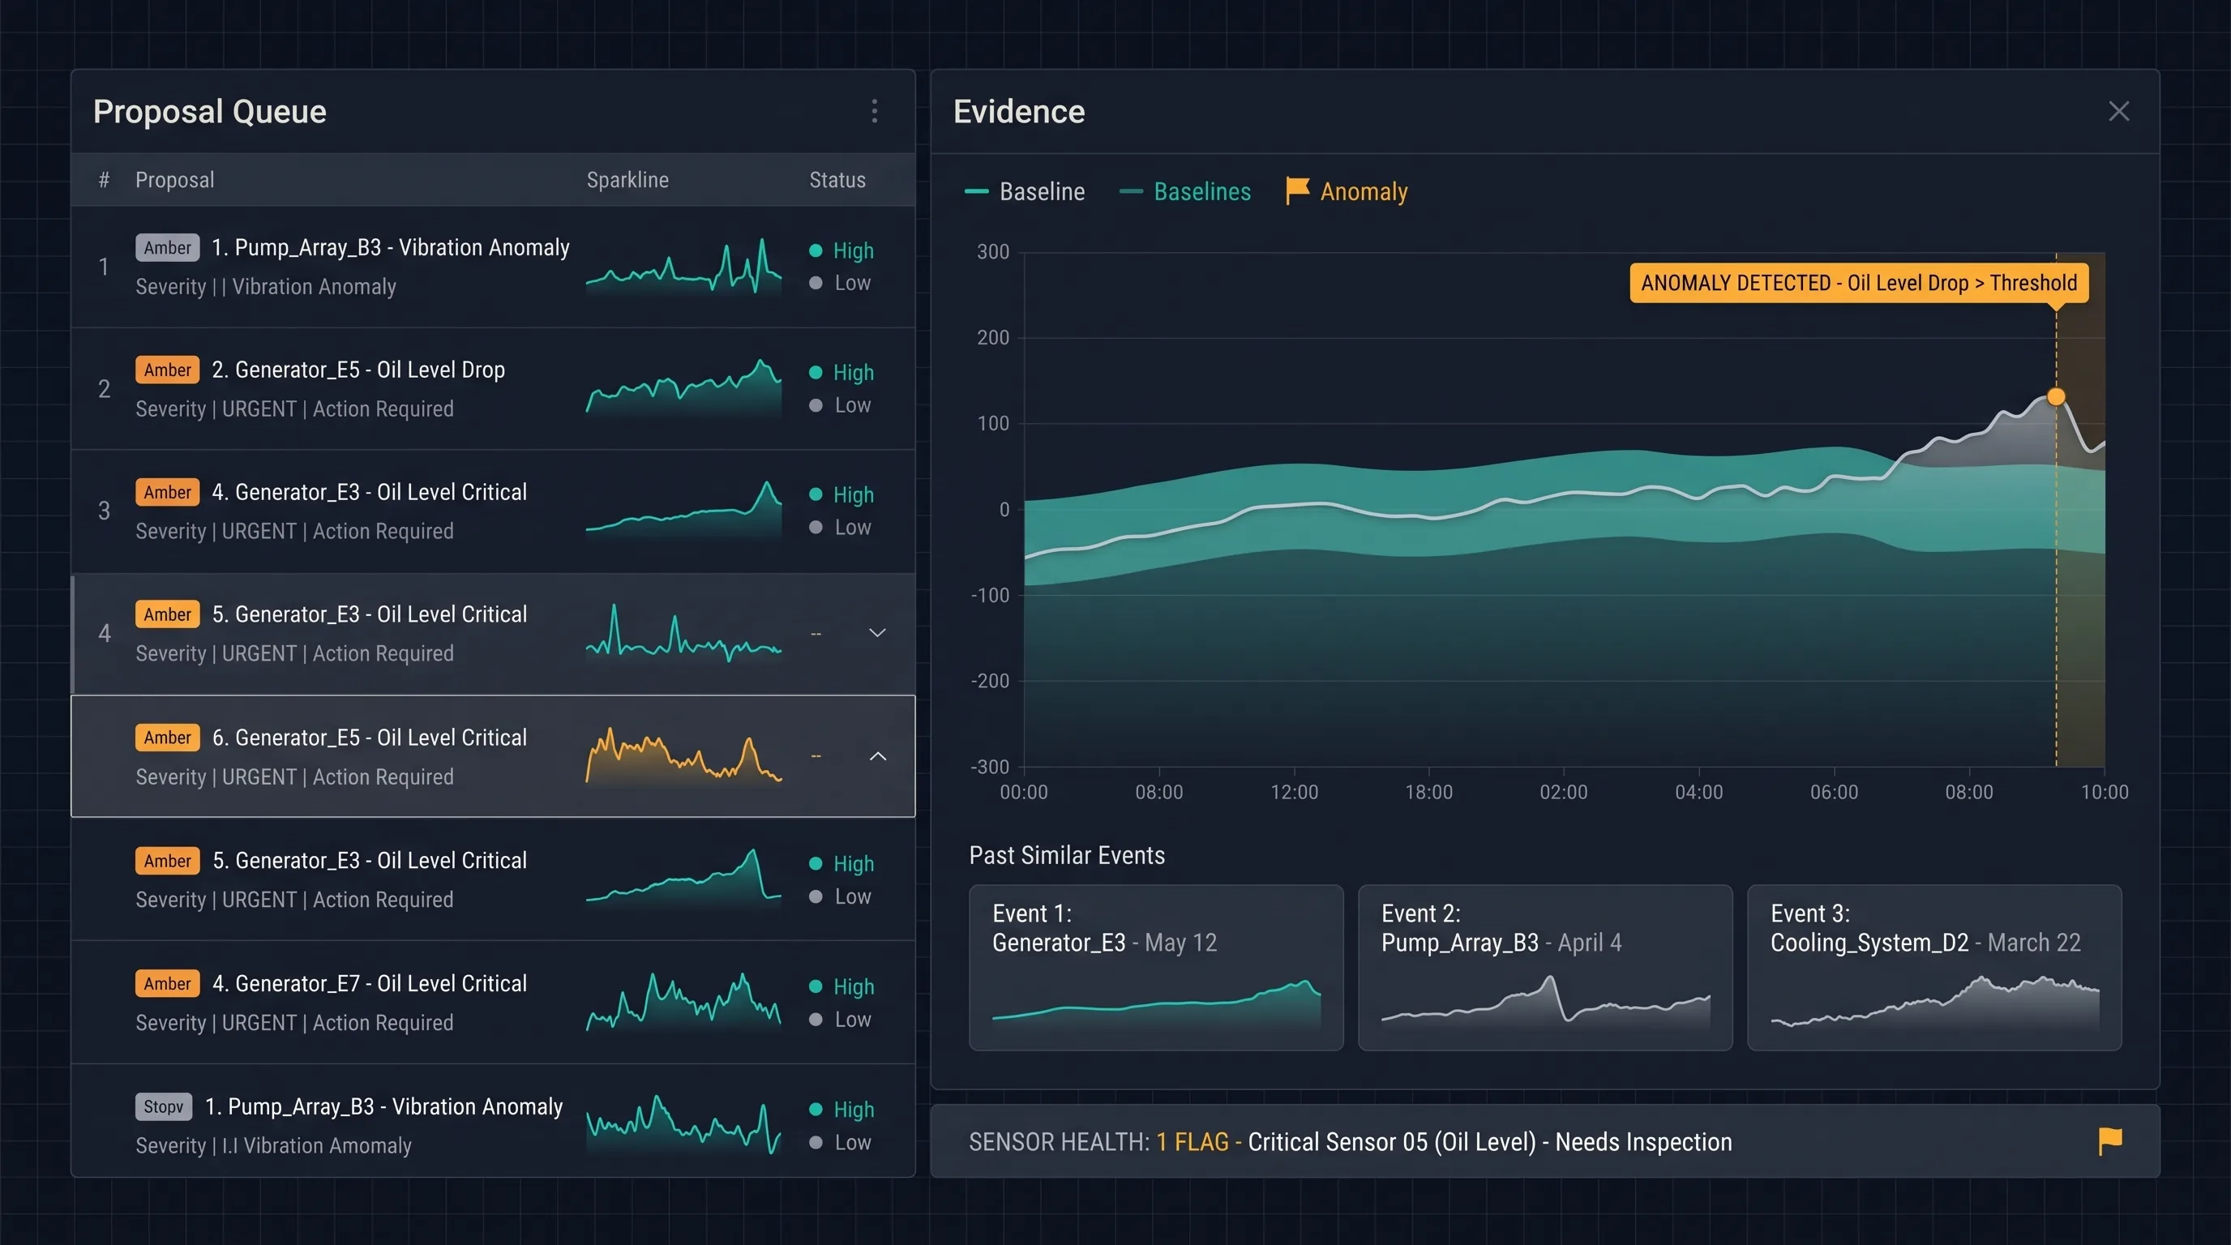Viewport: 2231px width, 1245px height.
Task: Select Low for 4. Generator_E7 Oil Level Critical
Action: 839,1019
